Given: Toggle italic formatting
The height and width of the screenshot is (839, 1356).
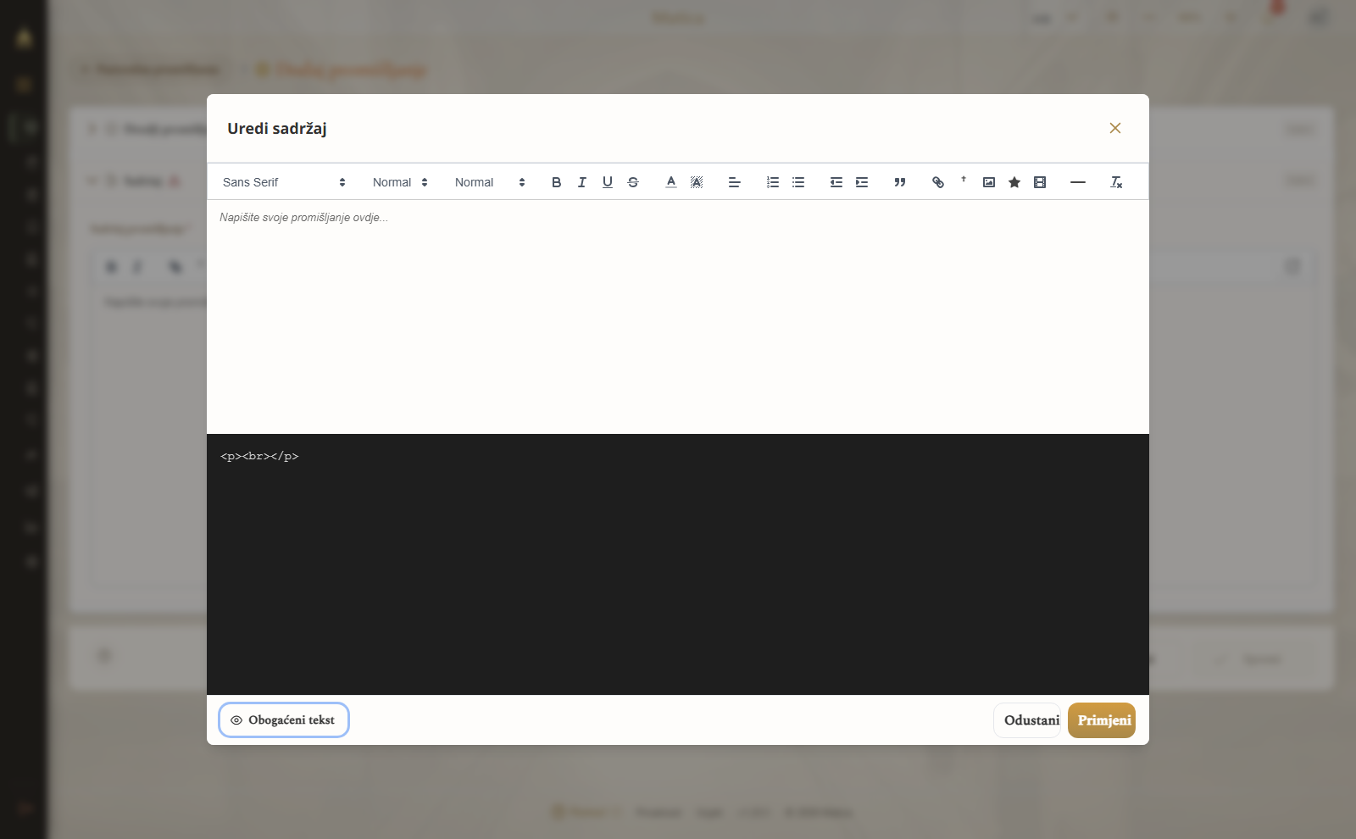Looking at the screenshot, I should [581, 182].
